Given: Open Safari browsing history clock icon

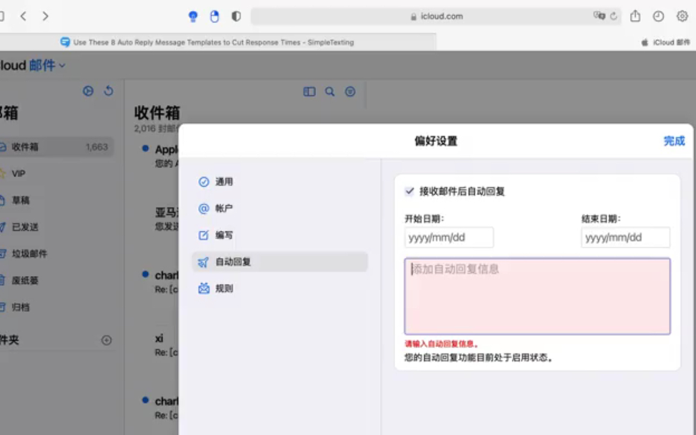Looking at the screenshot, I should (659, 16).
